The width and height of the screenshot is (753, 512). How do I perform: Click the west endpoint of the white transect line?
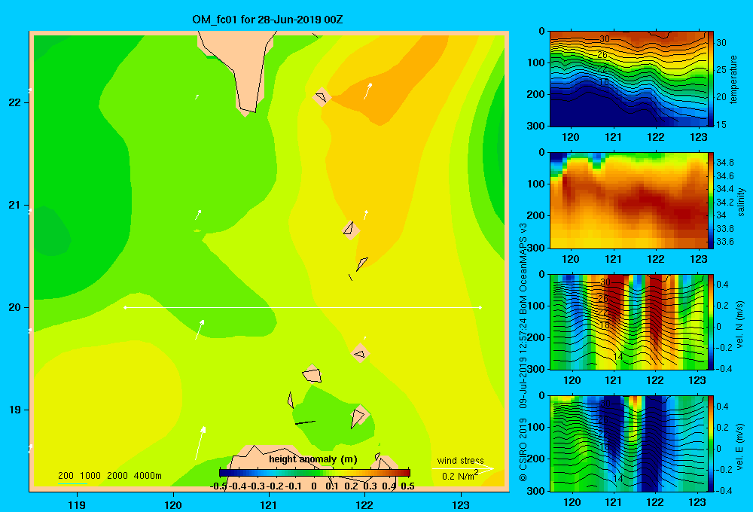[x=125, y=307]
